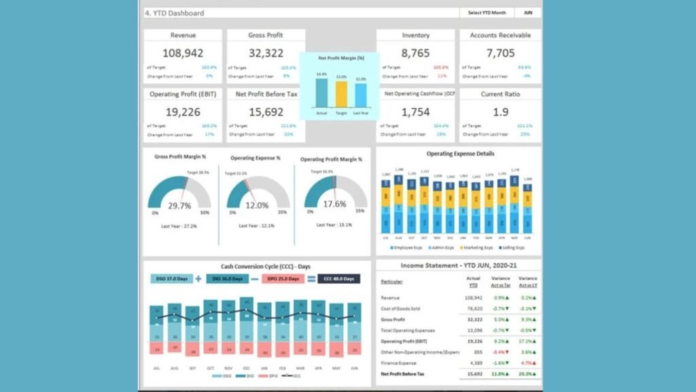The image size is (696, 392).
Task: Click the down arrow for Cost of Goods Sold Act vs Tar
Action: 507,308
